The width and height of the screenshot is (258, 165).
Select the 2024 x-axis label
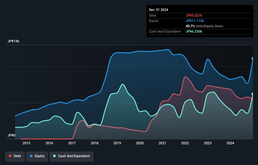[x=230, y=143]
